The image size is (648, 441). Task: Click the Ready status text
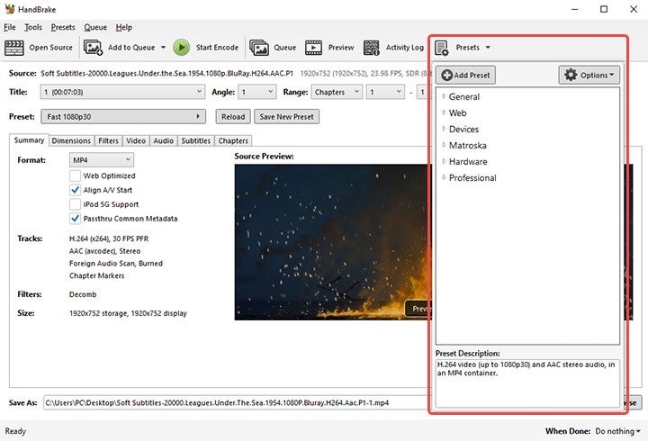point(15,431)
